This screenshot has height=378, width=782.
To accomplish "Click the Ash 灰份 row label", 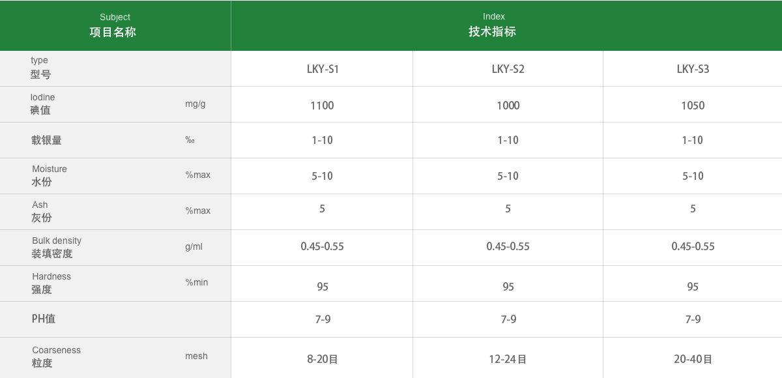I will tap(41, 212).
